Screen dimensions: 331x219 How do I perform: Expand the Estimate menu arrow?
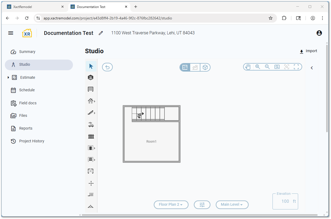(8, 77)
